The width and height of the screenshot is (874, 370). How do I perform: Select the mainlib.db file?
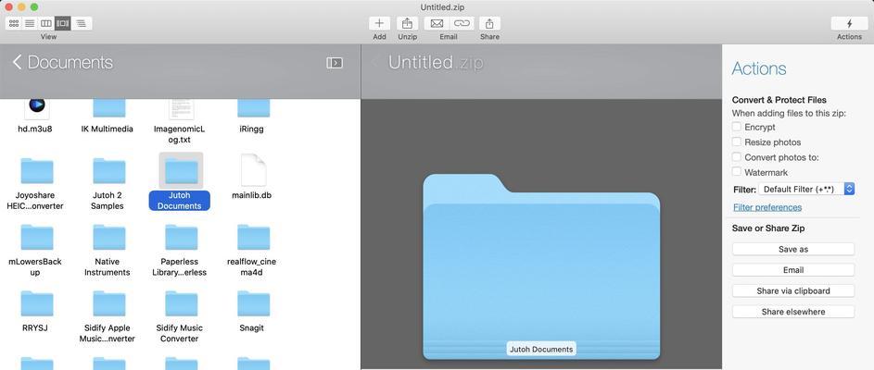253,170
